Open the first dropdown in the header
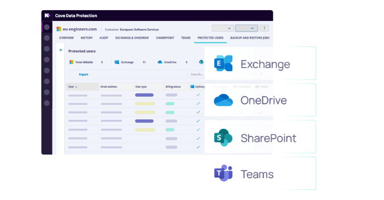 click(223, 28)
